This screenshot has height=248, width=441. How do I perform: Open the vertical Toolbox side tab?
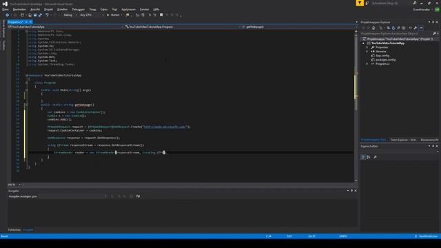point(3,45)
